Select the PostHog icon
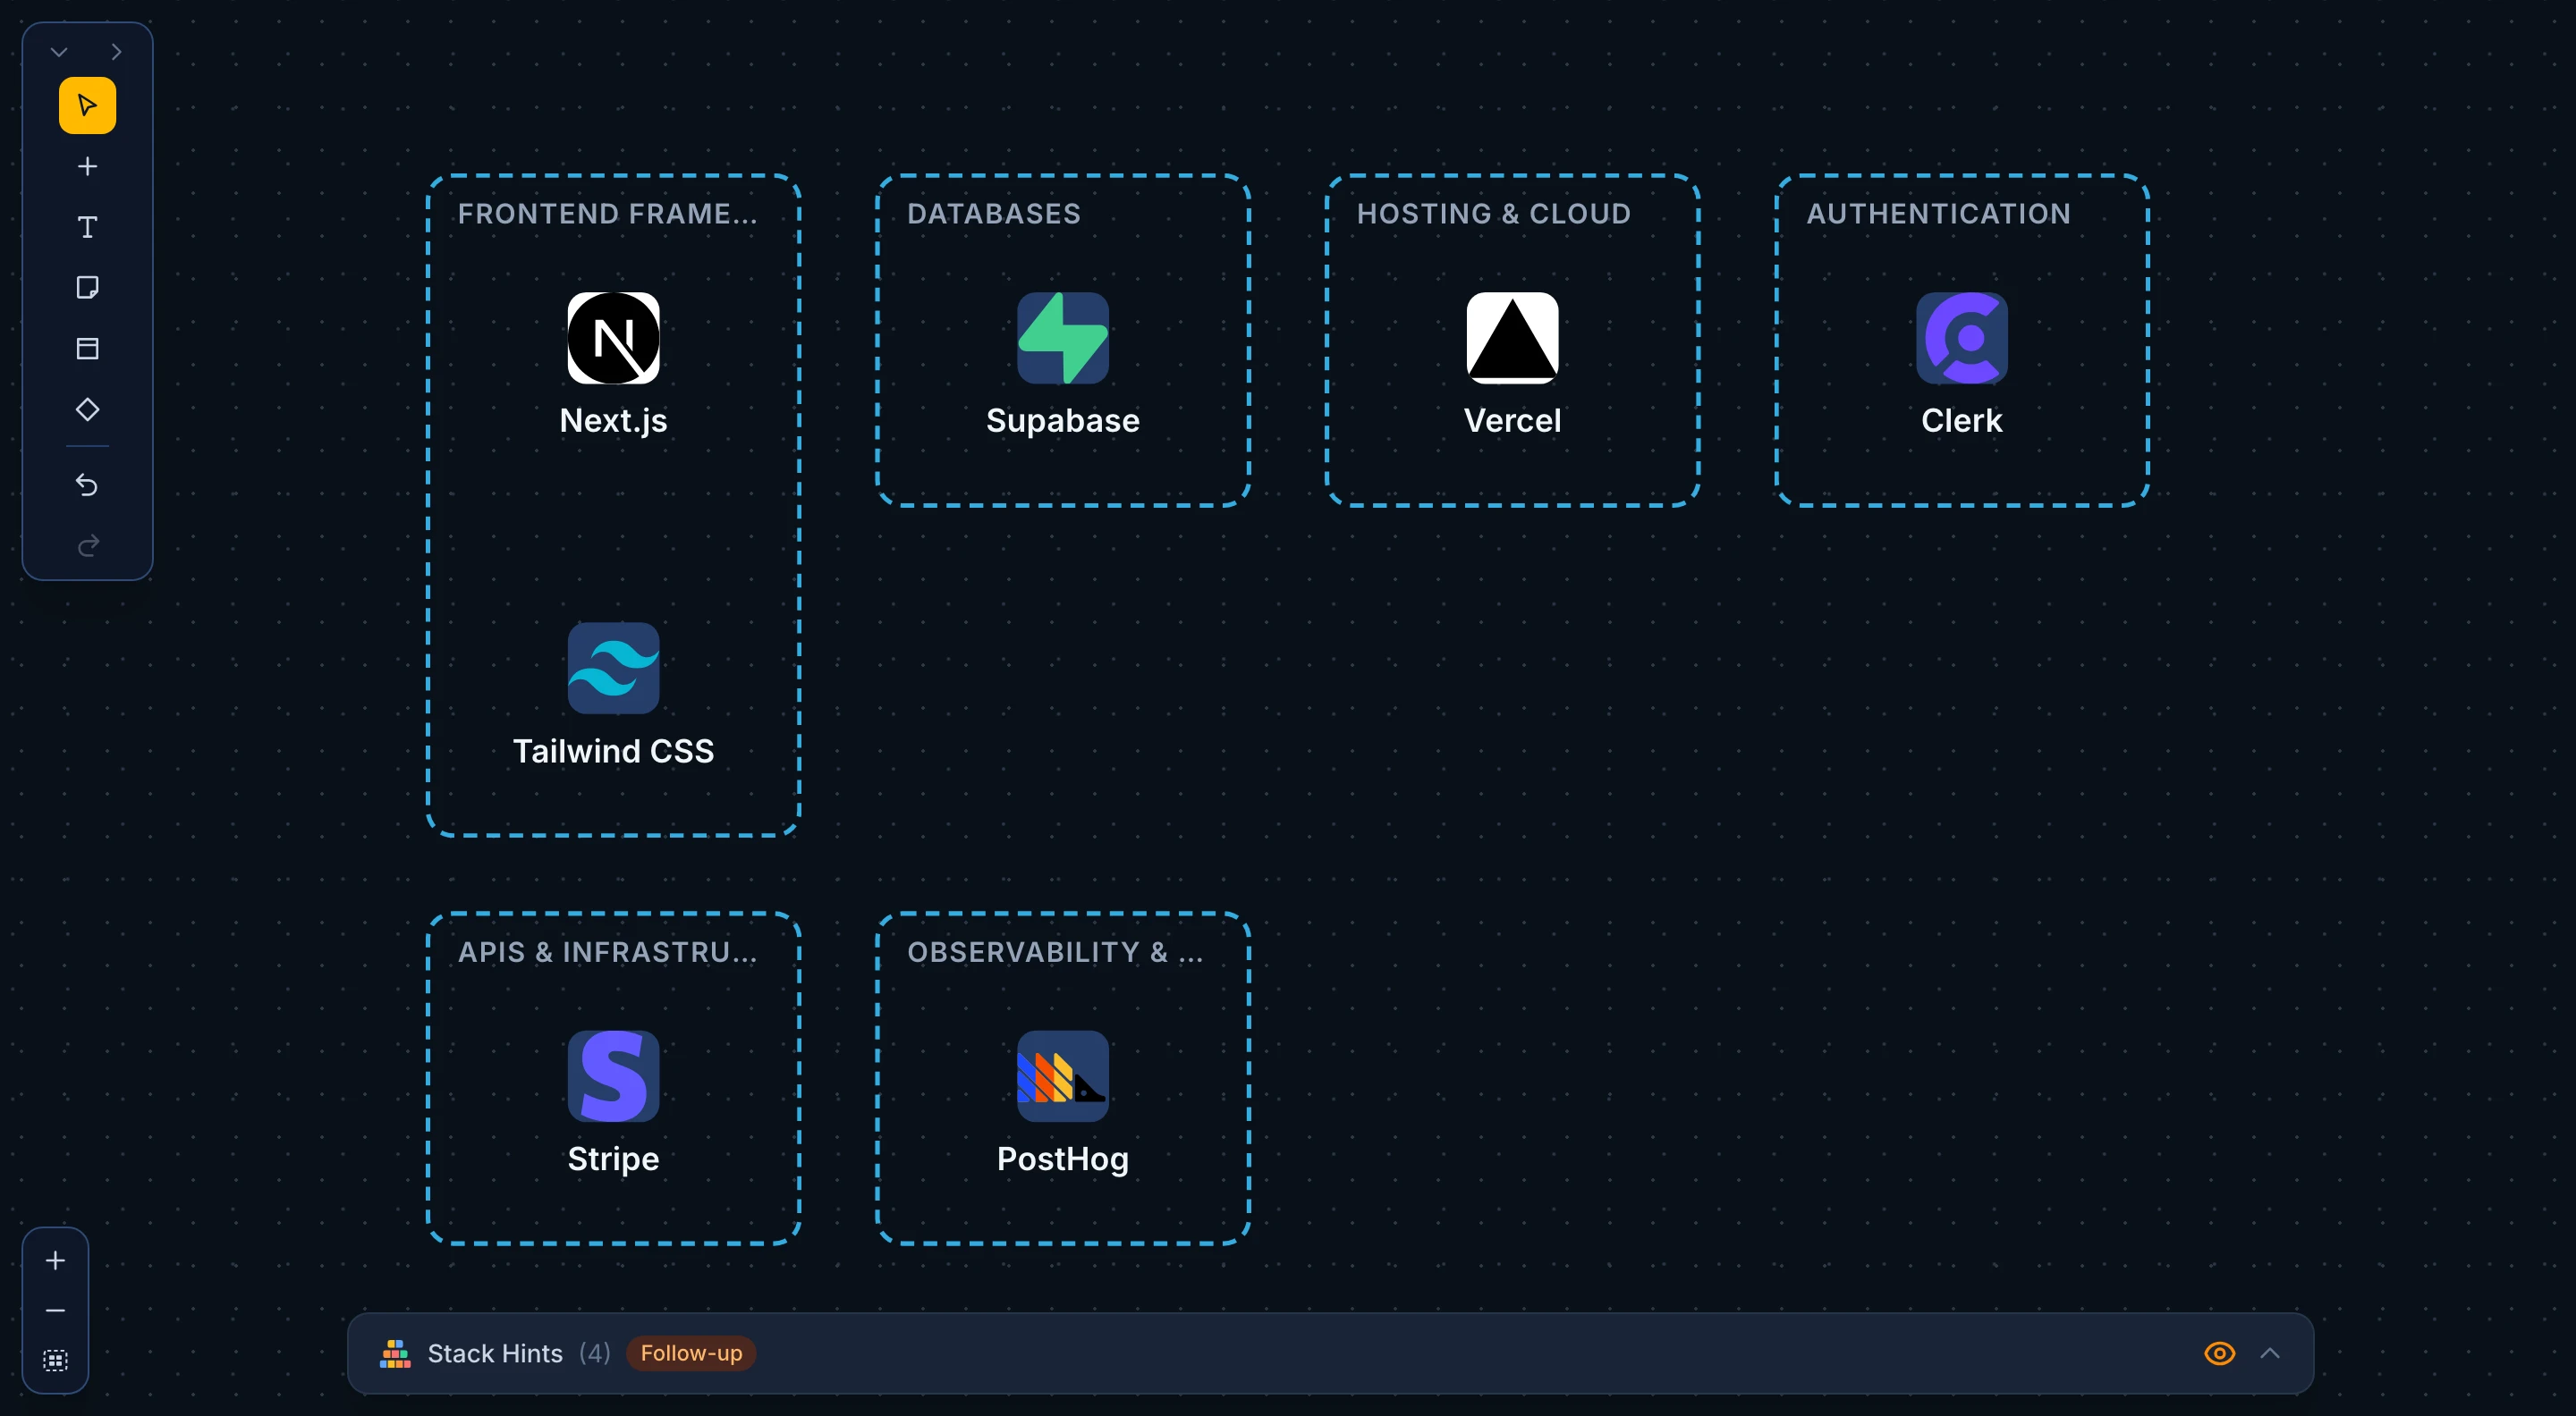 [1062, 1077]
